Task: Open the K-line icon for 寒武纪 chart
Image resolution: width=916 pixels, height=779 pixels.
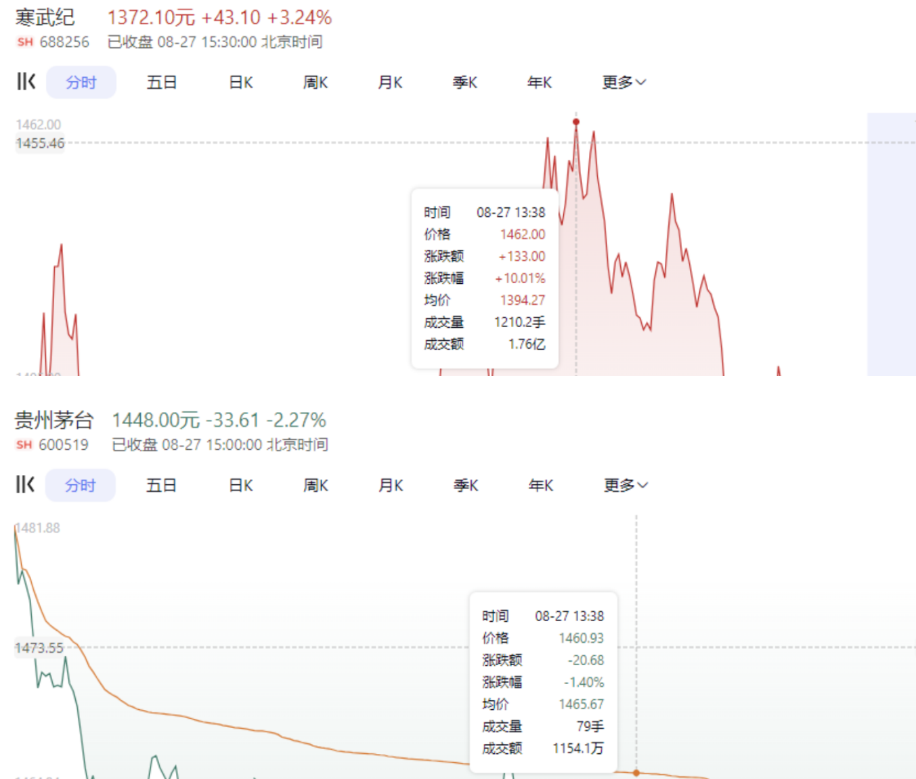Action: [26, 82]
